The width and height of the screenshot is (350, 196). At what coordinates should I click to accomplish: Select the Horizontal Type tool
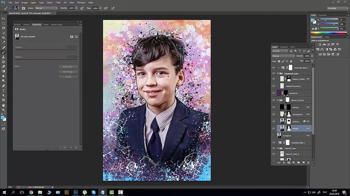[x=3, y=90]
